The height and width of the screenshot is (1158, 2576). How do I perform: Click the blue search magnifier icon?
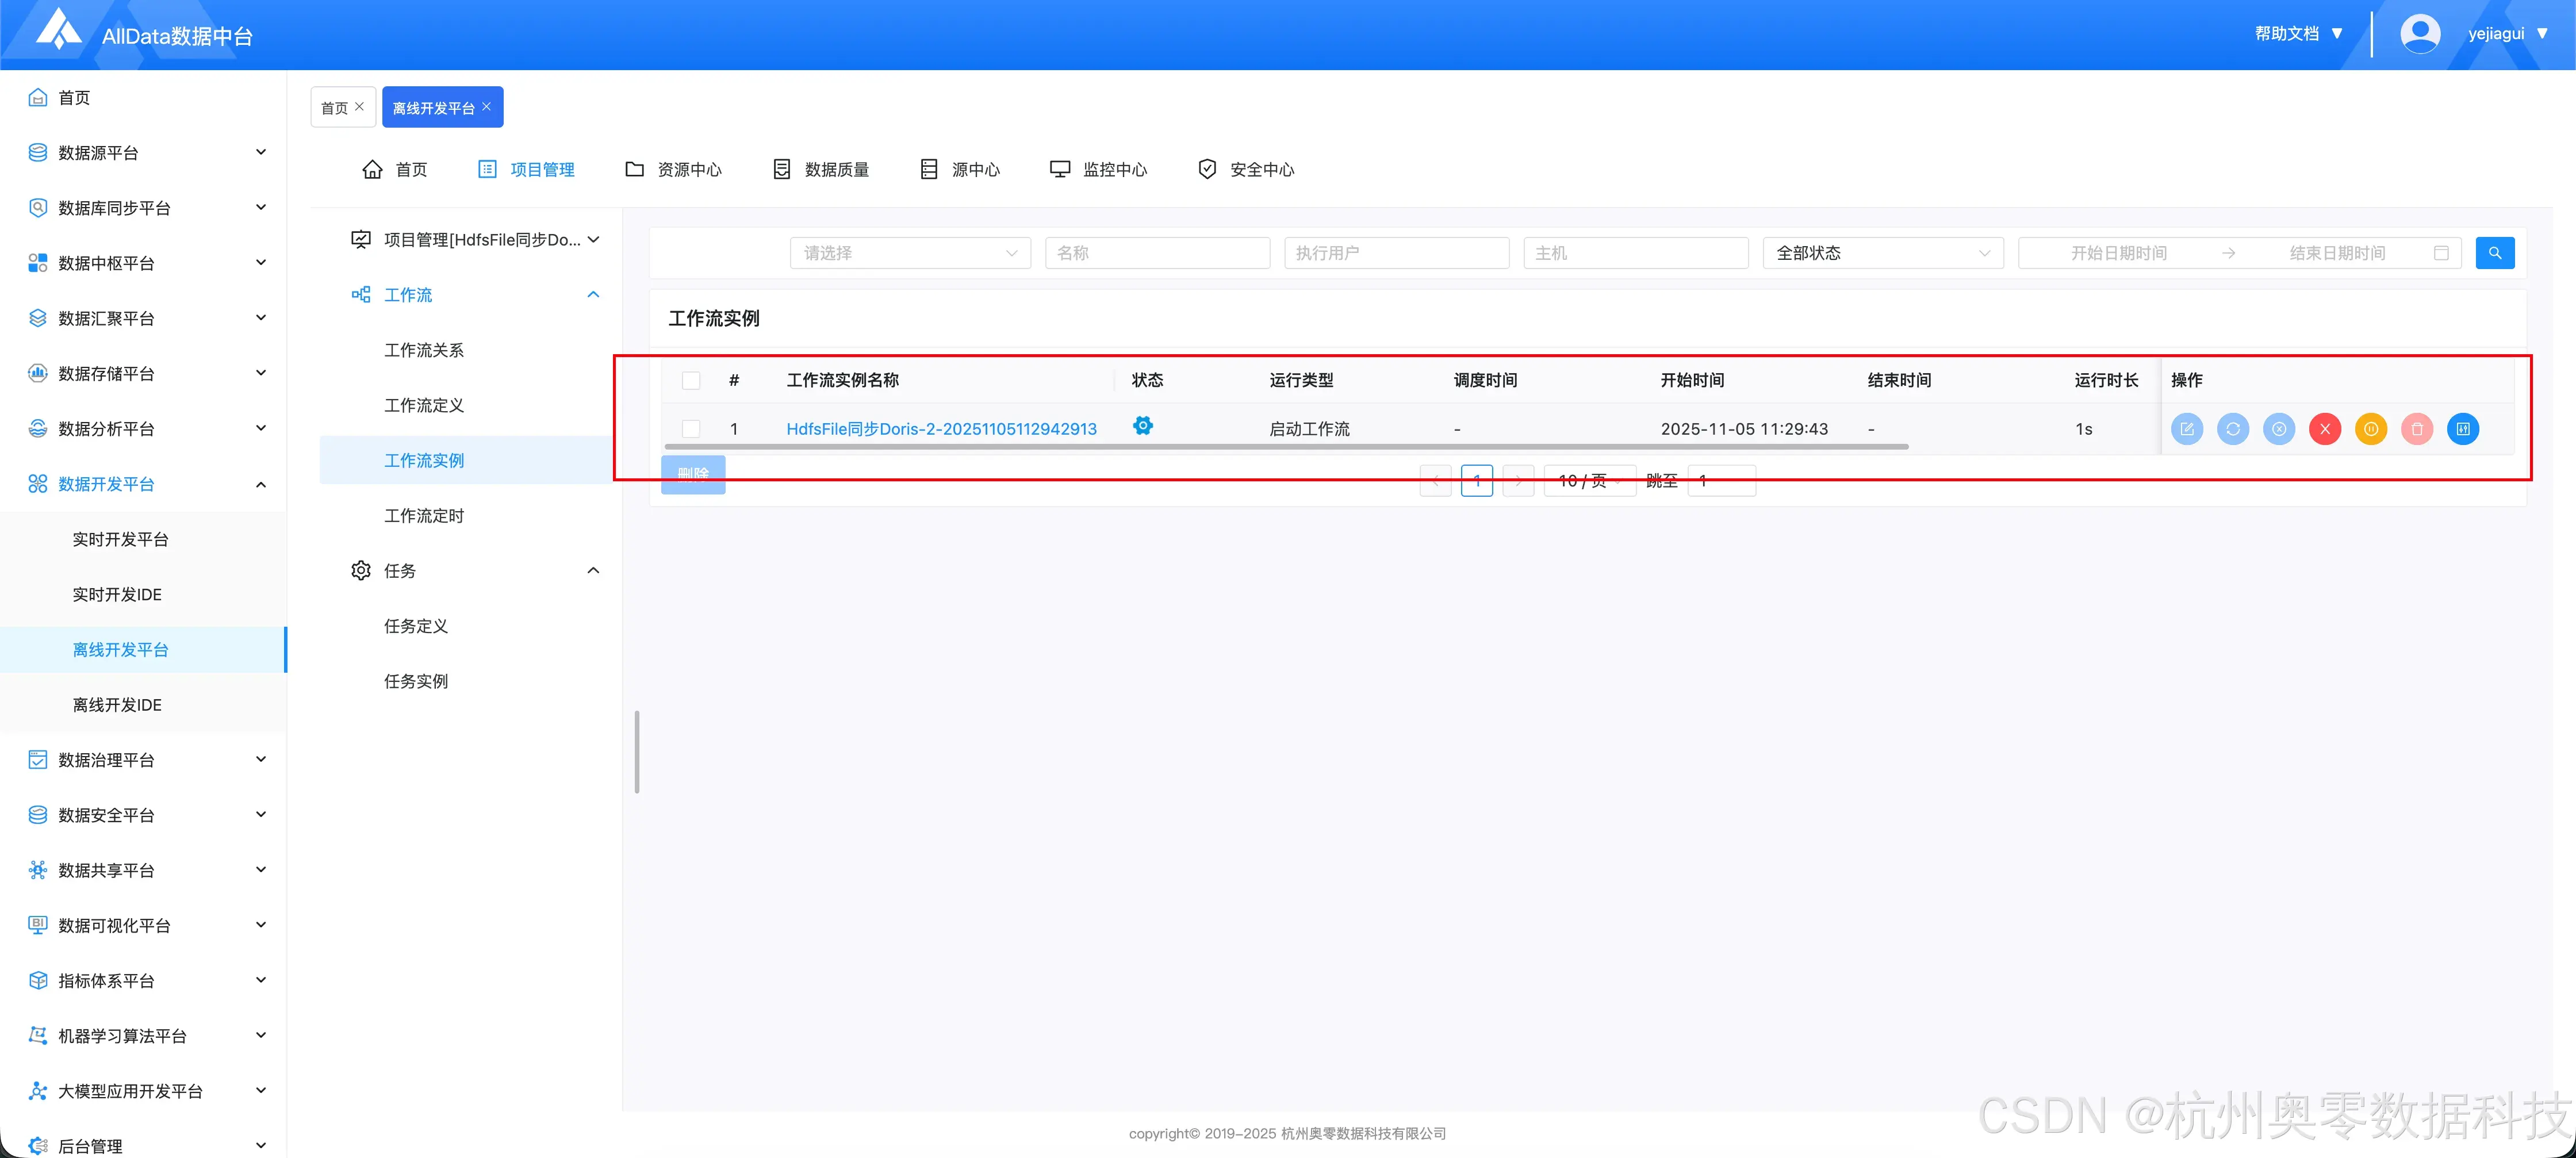pyautogui.click(x=2495, y=252)
